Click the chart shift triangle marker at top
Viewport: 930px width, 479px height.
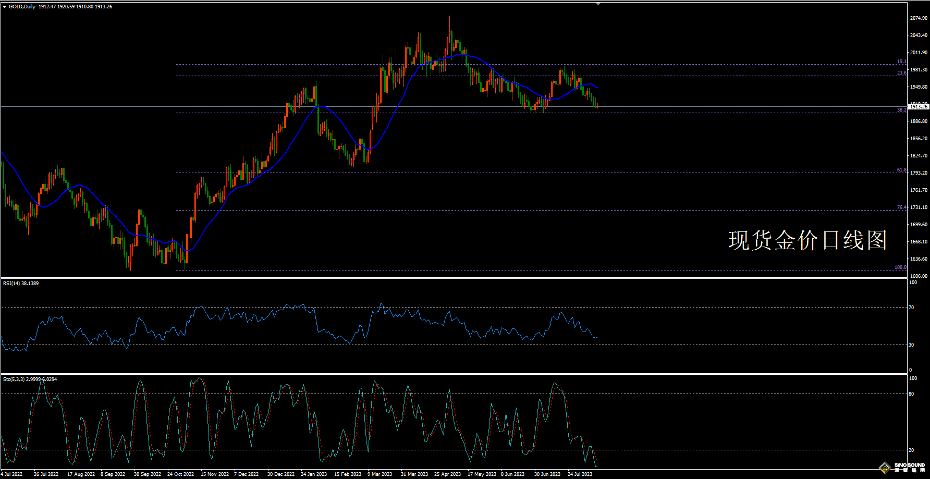[x=598, y=4]
